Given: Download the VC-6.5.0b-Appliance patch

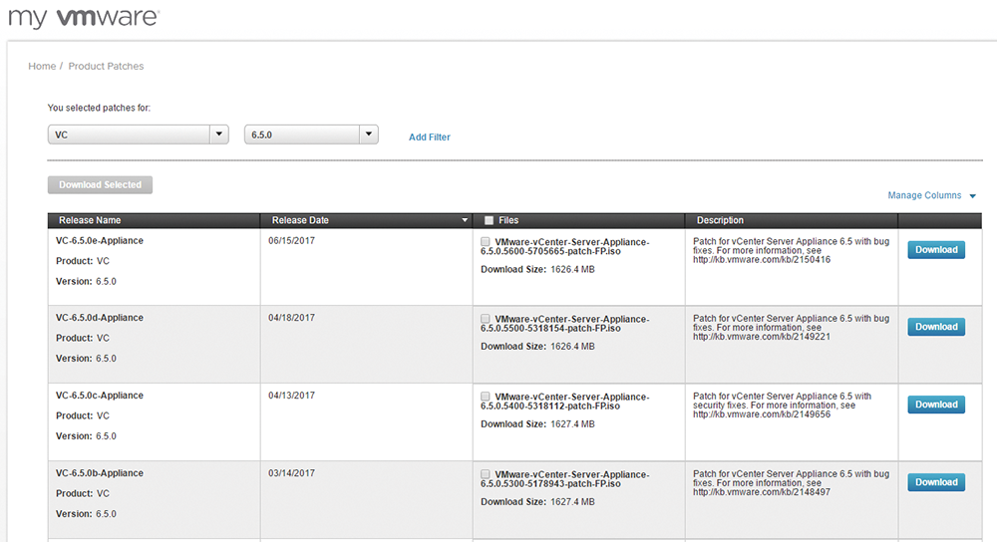Looking at the screenshot, I should pyautogui.click(x=935, y=482).
